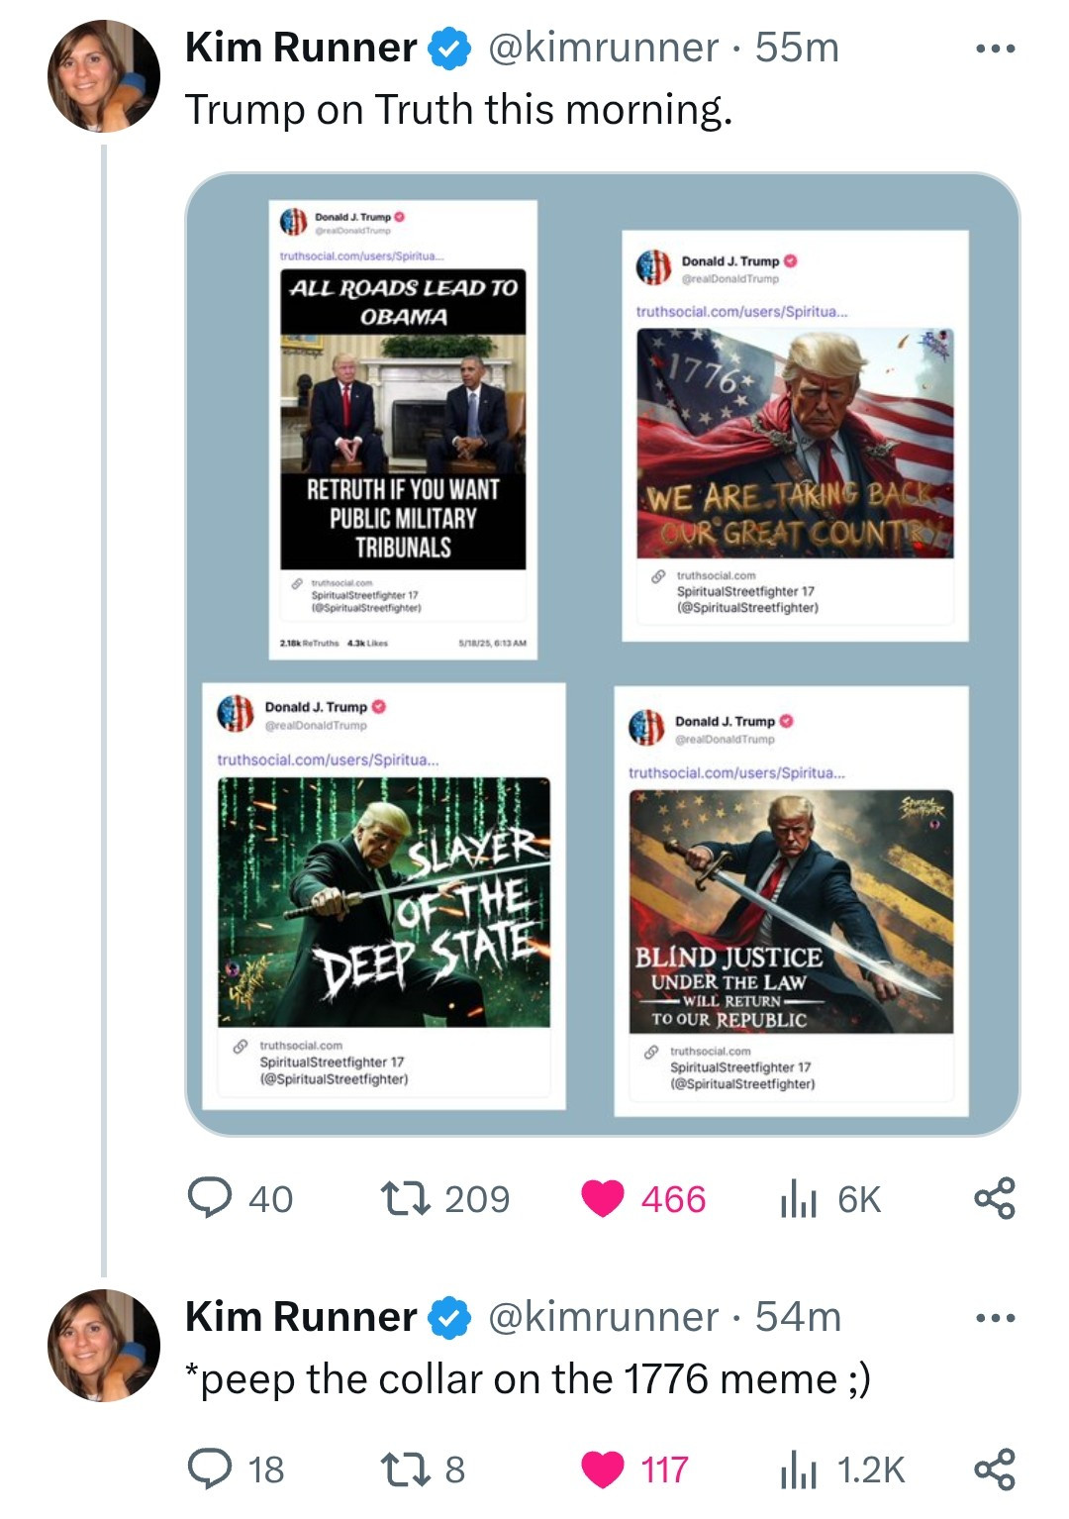Reply to the first Kim Runner tweet
This screenshot has width=1069, height=1519.
(x=210, y=1198)
